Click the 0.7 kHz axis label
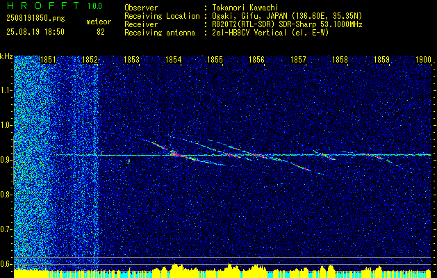 6,229
